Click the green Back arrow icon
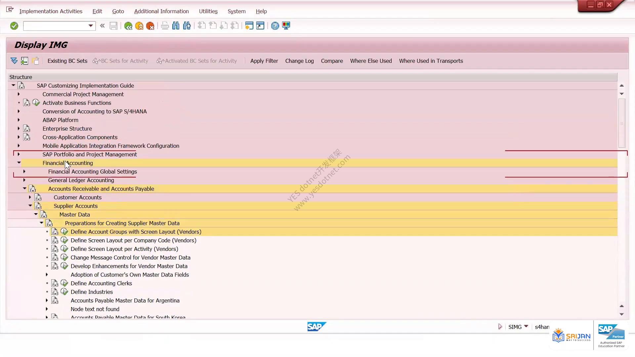635x357 pixels. (x=128, y=26)
